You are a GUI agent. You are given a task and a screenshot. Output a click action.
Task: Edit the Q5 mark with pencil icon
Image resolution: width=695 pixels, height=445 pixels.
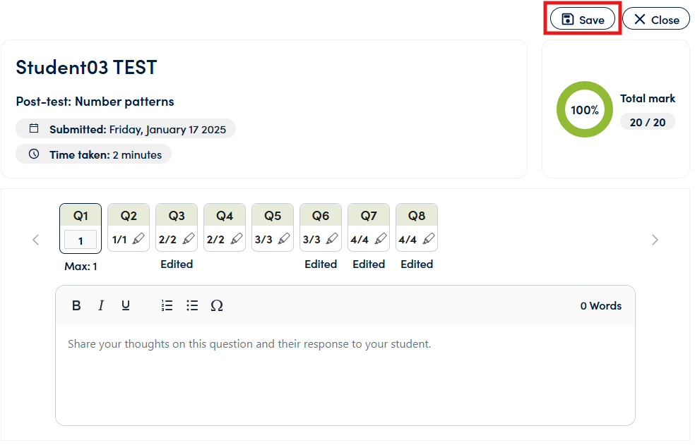coord(284,238)
